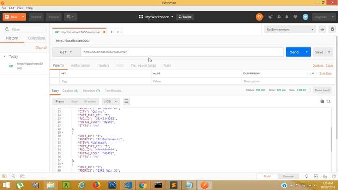The width and height of the screenshot is (338, 190).
Task: Copy response body to clipboard icon
Action: click(322, 101)
